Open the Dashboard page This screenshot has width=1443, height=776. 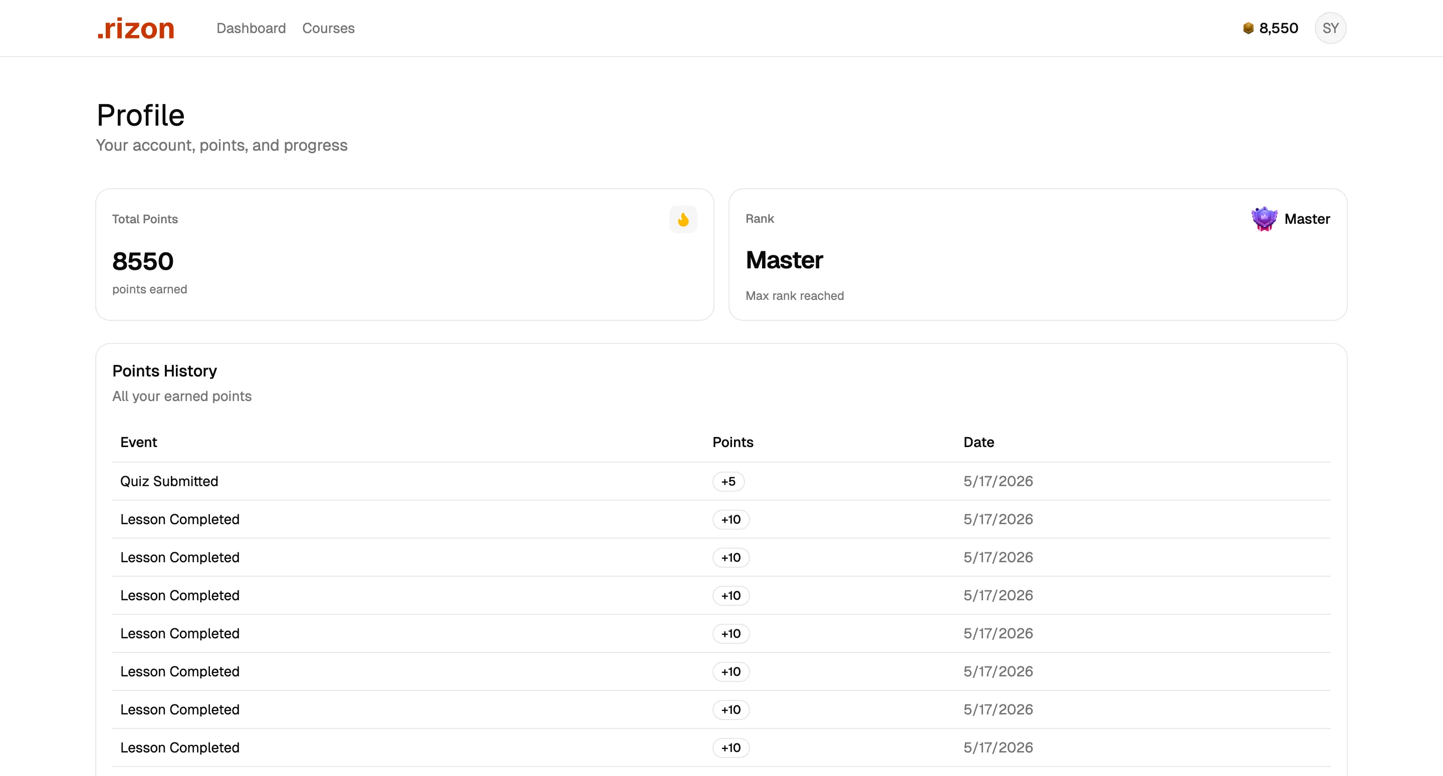pos(251,28)
